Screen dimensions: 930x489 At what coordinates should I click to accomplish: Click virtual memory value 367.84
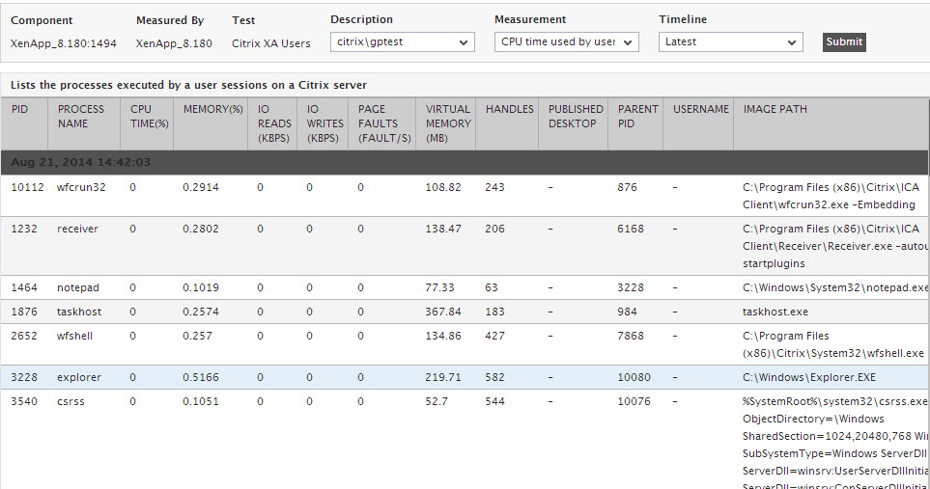point(443,312)
